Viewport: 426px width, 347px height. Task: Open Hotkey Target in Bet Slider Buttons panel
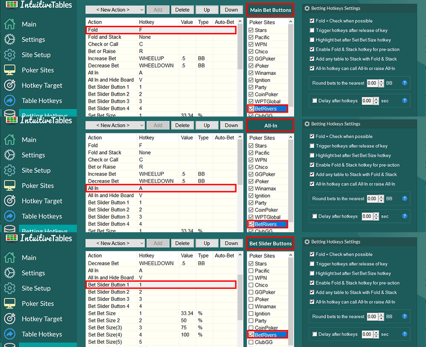point(42,319)
